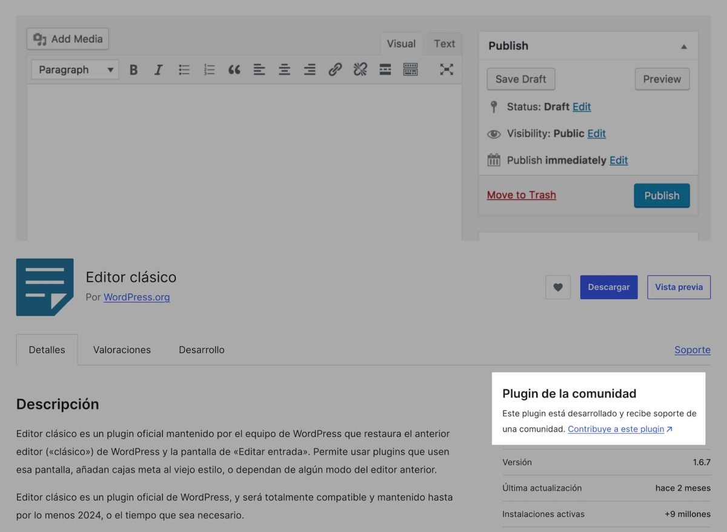Click the Editor clásico plugin title

(131, 277)
